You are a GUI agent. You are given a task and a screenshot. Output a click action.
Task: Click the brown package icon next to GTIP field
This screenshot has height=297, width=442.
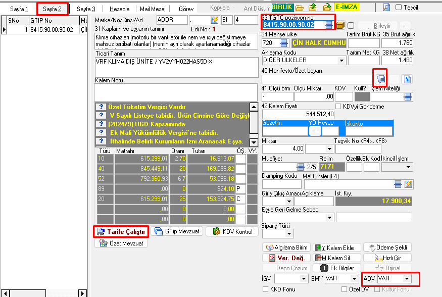coord(340,25)
